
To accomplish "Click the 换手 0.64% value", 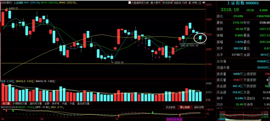I will point(239,98).
